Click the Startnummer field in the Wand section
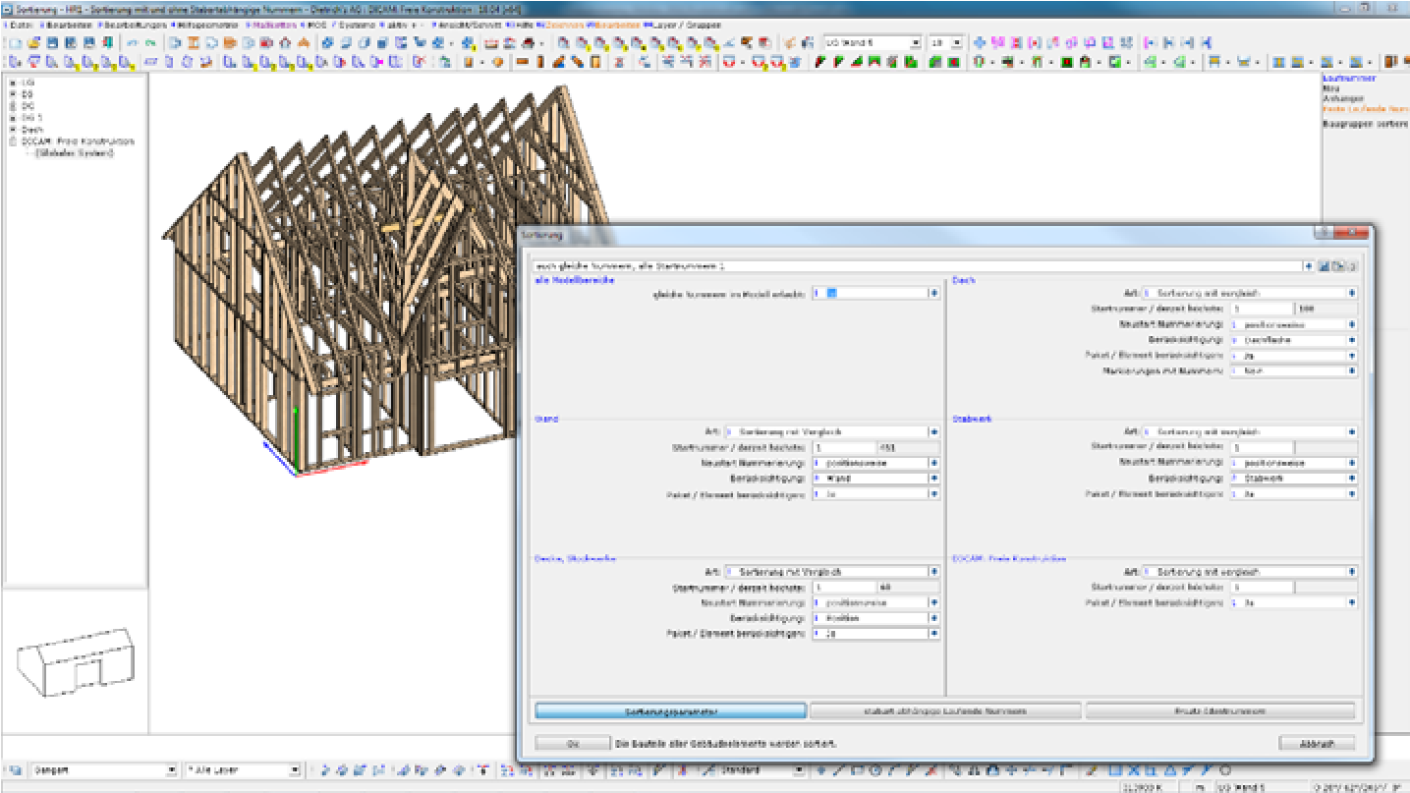Viewport: 1410px width, 793px height. point(843,447)
